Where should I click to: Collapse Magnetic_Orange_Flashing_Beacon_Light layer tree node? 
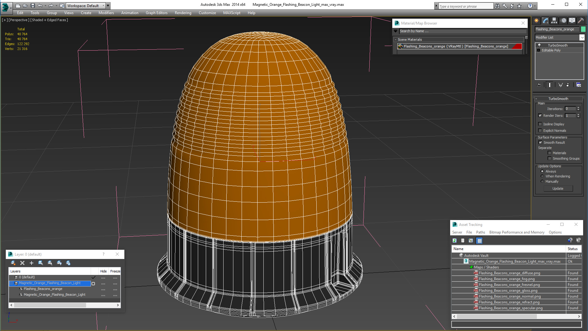coord(11,283)
